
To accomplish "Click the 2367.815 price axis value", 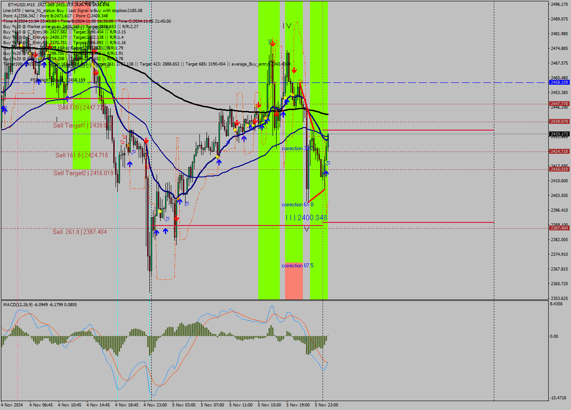I will [x=559, y=269].
